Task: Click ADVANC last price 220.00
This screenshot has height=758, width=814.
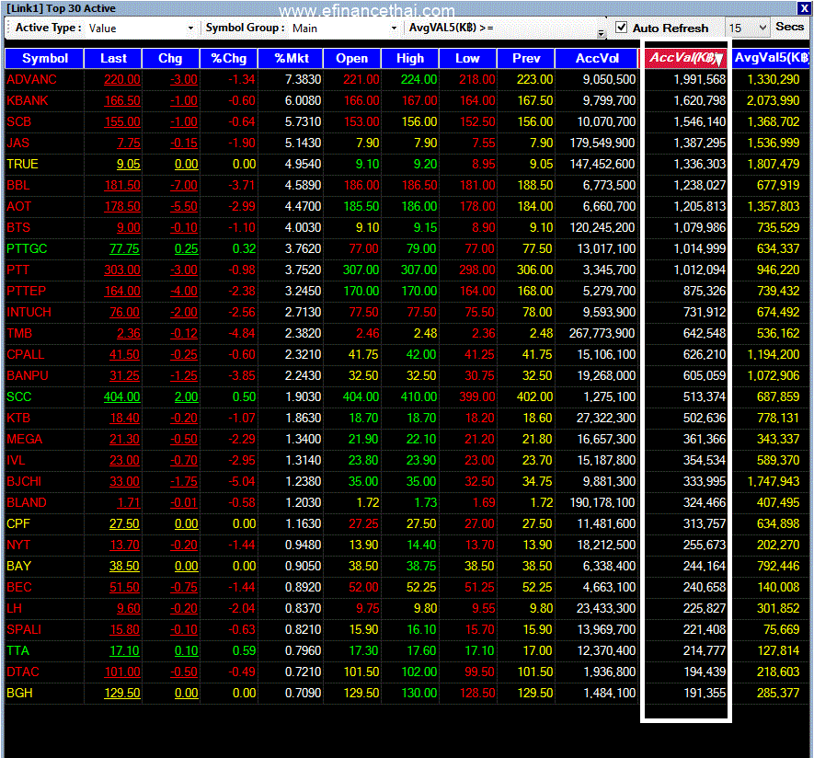Action: pos(122,79)
